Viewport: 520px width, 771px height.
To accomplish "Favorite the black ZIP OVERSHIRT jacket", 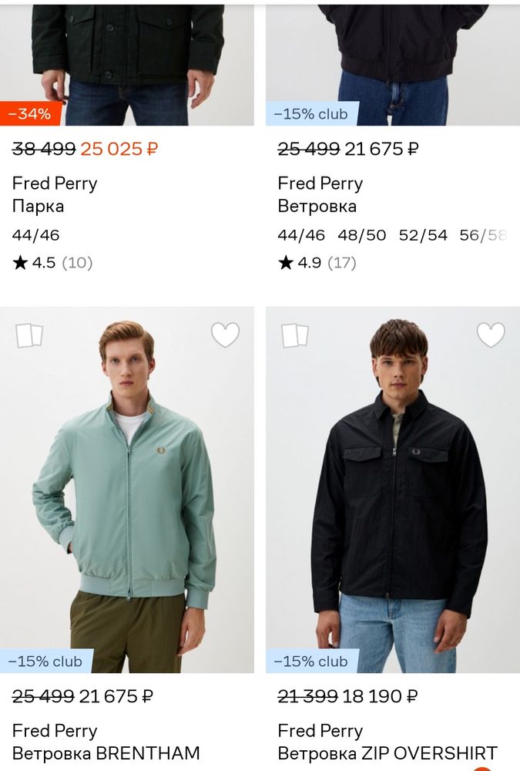I will [x=491, y=335].
